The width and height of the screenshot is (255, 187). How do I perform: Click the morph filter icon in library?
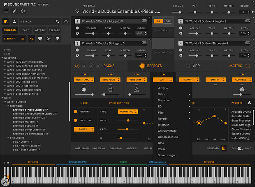(x=49, y=39)
